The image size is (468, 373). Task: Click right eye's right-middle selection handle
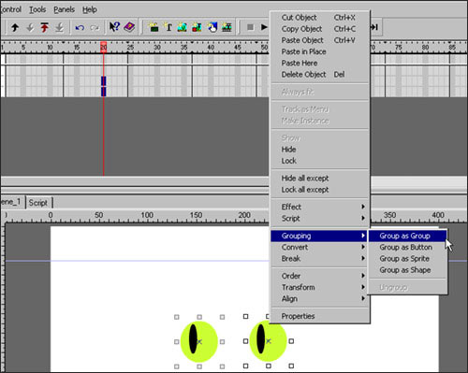coord(291,341)
